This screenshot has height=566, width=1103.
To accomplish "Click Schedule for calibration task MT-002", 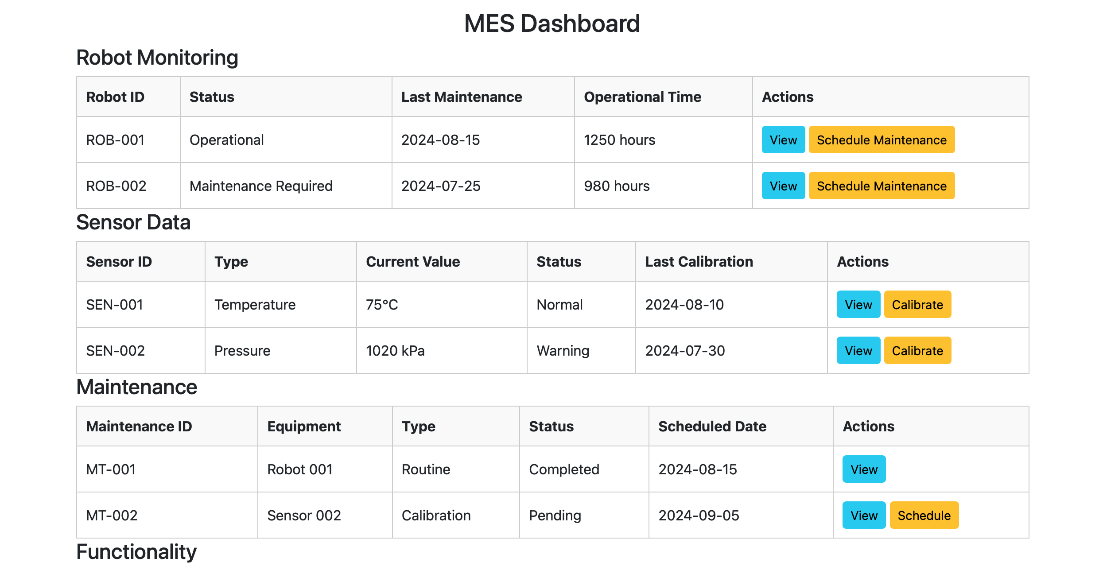I will coord(924,515).
